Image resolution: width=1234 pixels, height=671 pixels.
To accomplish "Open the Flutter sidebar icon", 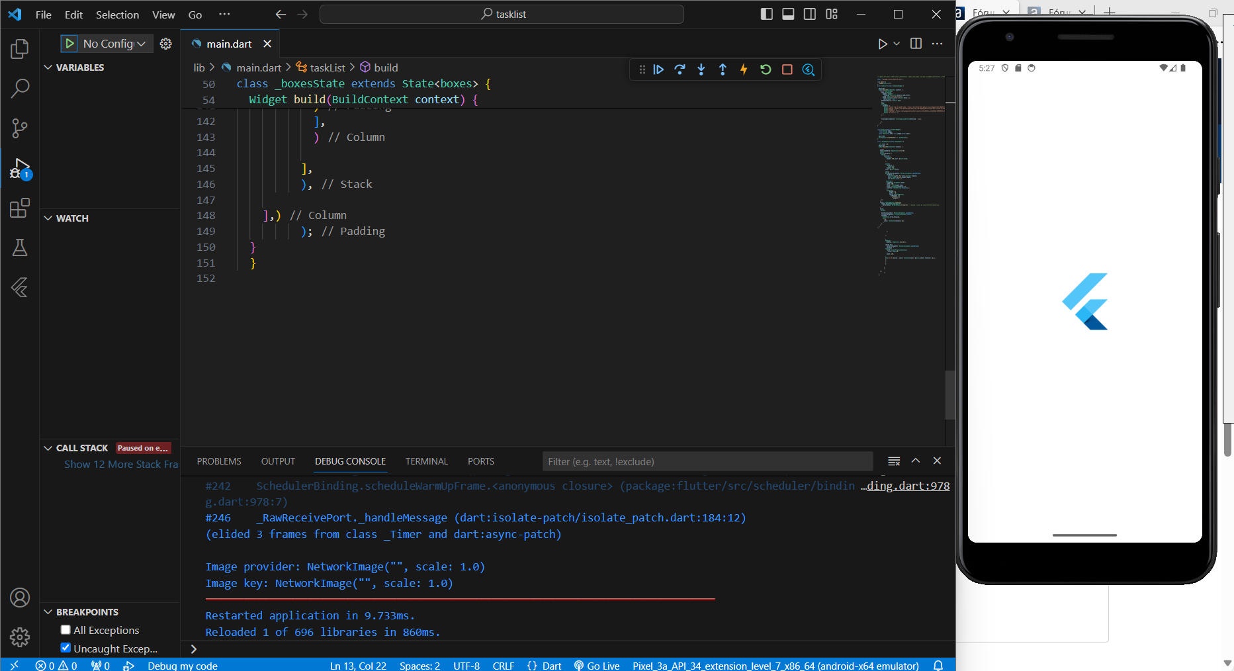I will point(20,287).
